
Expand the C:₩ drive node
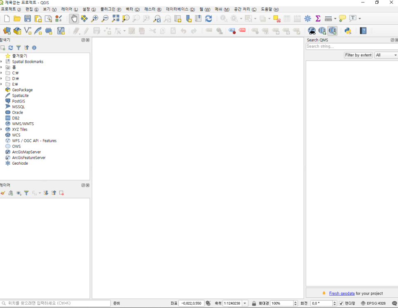(2, 73)
